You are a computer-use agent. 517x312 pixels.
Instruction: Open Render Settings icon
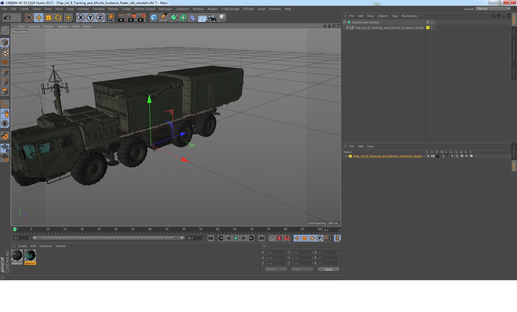(142, 18)
